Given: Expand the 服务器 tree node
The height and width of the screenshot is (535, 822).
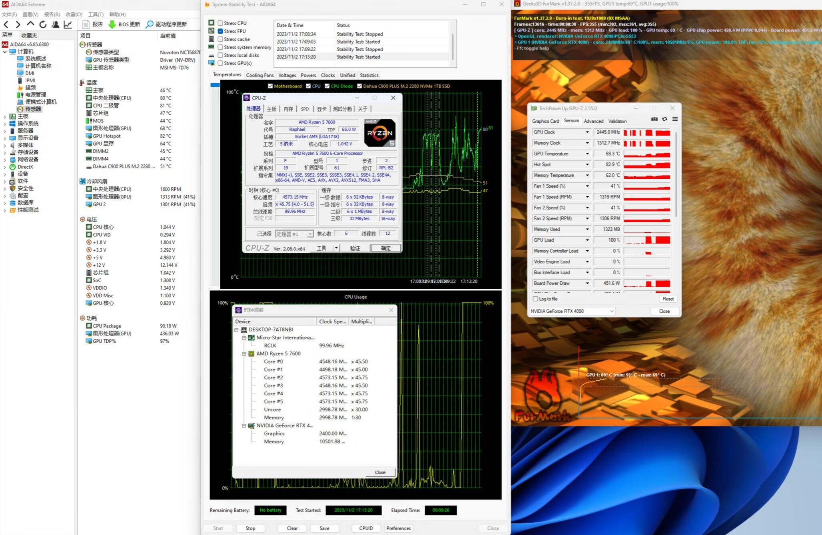Looking at the screenshot, I should pyautogui.click(x=5, y=131).
